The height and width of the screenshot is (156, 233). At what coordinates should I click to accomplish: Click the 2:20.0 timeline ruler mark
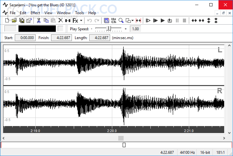click(112, 131)
